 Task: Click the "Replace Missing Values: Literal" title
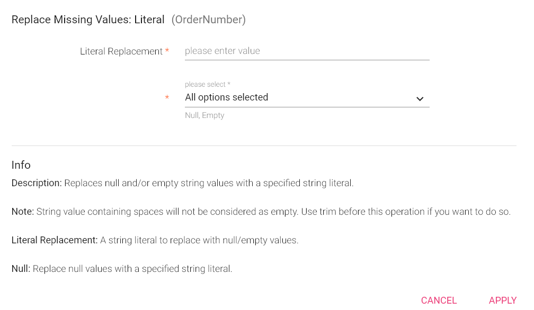tap(88, 20)
